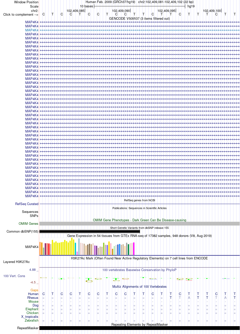Image resolution: width=240 pixels, height=334 pixels.
Task: Click 'Multiz Alignments of 100 Vertebrates' title
Action: coord(139,286)
